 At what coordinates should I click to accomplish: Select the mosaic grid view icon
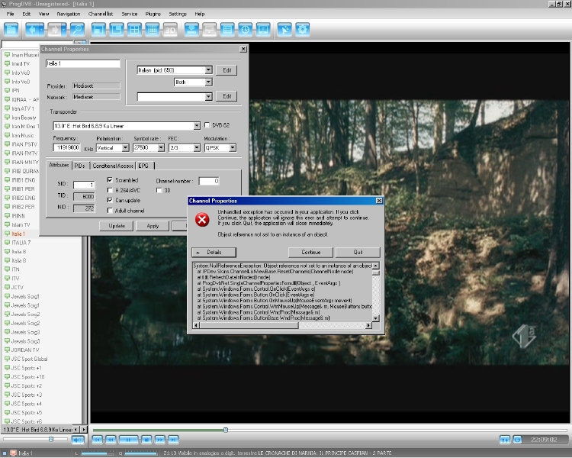[152, 30]
